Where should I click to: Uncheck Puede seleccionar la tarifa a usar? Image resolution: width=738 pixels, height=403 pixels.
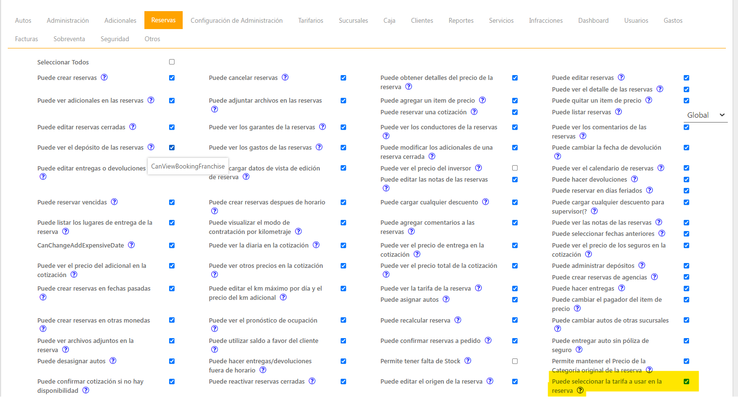686,382
